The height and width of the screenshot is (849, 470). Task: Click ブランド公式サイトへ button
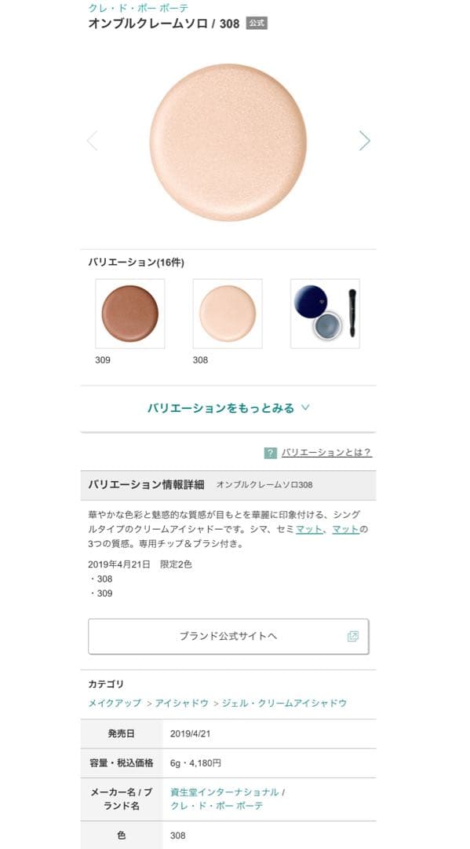(x=228, y=636)
